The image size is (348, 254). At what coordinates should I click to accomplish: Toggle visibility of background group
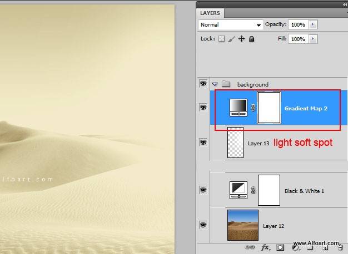(x=203, y=84)
